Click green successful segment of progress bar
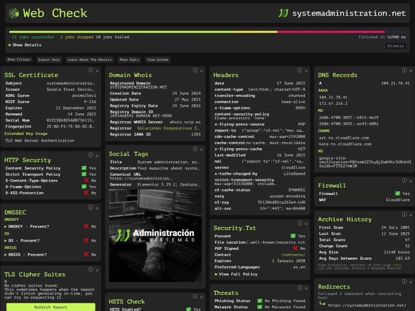 click(122, 32)
